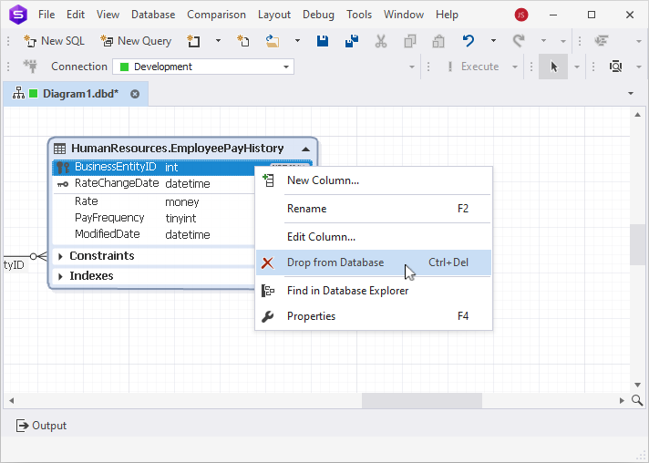
Task: Open the dropdown arrow next to open folder
Action: pos(297,41)
